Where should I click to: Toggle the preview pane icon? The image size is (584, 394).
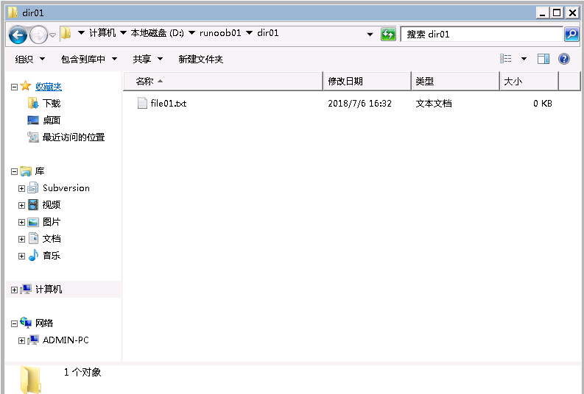[x=543, y=59]
